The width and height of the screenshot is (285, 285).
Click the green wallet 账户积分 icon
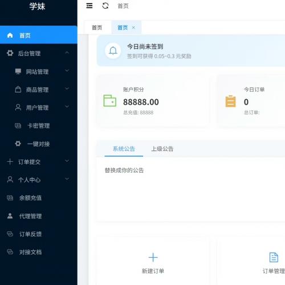click(110, 100)
